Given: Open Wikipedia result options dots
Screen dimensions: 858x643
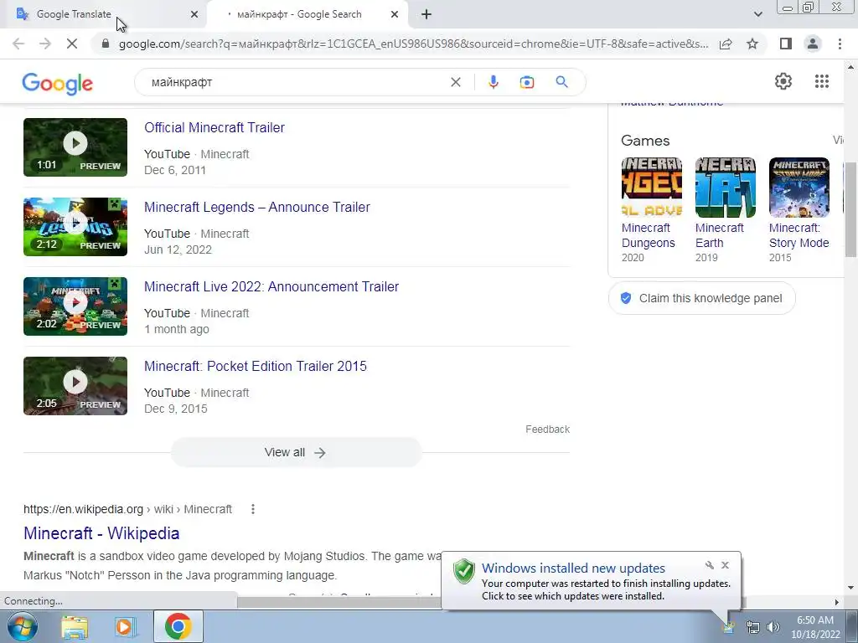Looking at the screenshot, I should pos(253,509).
